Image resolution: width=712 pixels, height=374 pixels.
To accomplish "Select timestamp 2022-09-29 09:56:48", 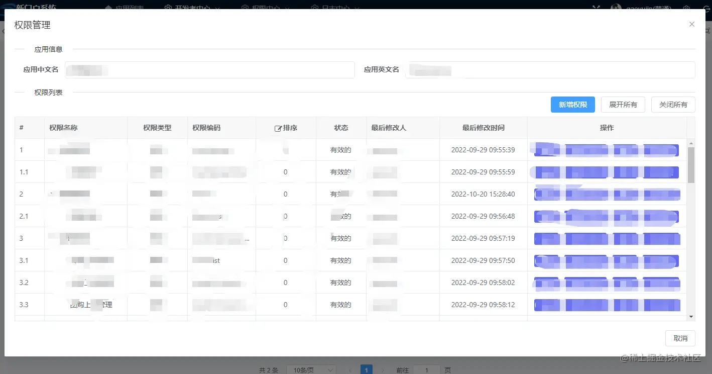I will pos(483,216).
